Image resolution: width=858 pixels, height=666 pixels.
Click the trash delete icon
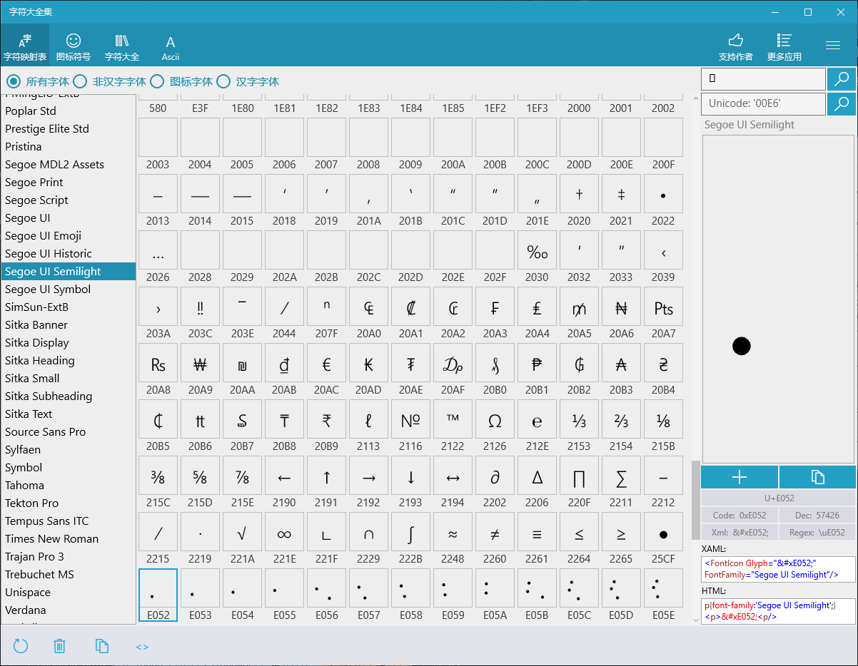[x=60, y=646]
